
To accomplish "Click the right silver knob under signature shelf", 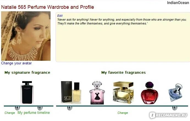I will (40, 108).
